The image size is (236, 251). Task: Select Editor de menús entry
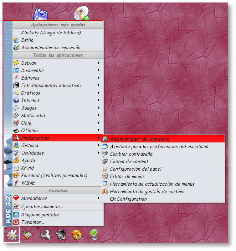point(127,176)
